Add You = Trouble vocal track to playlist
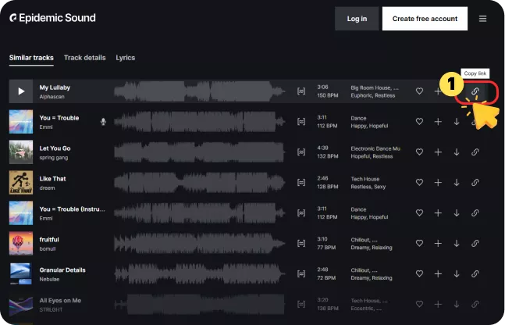505x325 pixels. (x=438, y=122)
